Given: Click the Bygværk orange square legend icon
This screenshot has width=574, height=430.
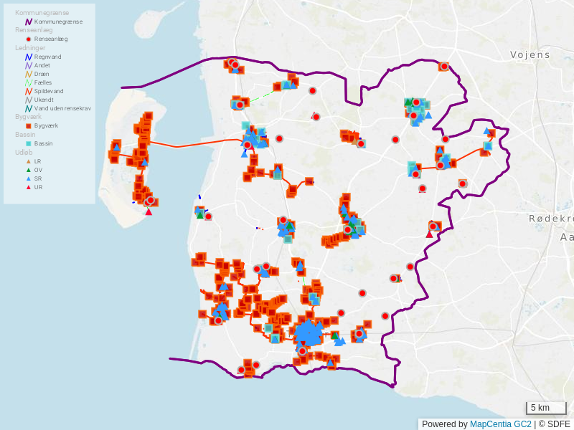Looking at the screenshot, I should (x=29, y=125).
